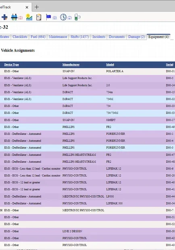This screenshot has width=175, height=250.
Task: Switch to the Checklists tab
Action: tap(20, 37)
